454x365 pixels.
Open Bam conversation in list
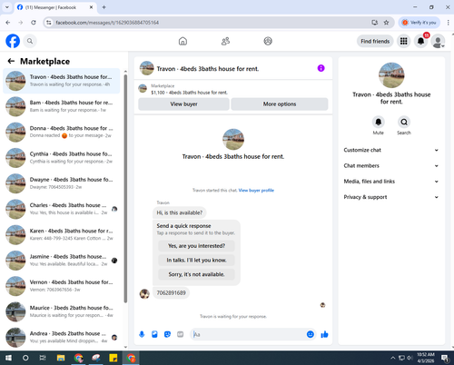pos(62,106)
